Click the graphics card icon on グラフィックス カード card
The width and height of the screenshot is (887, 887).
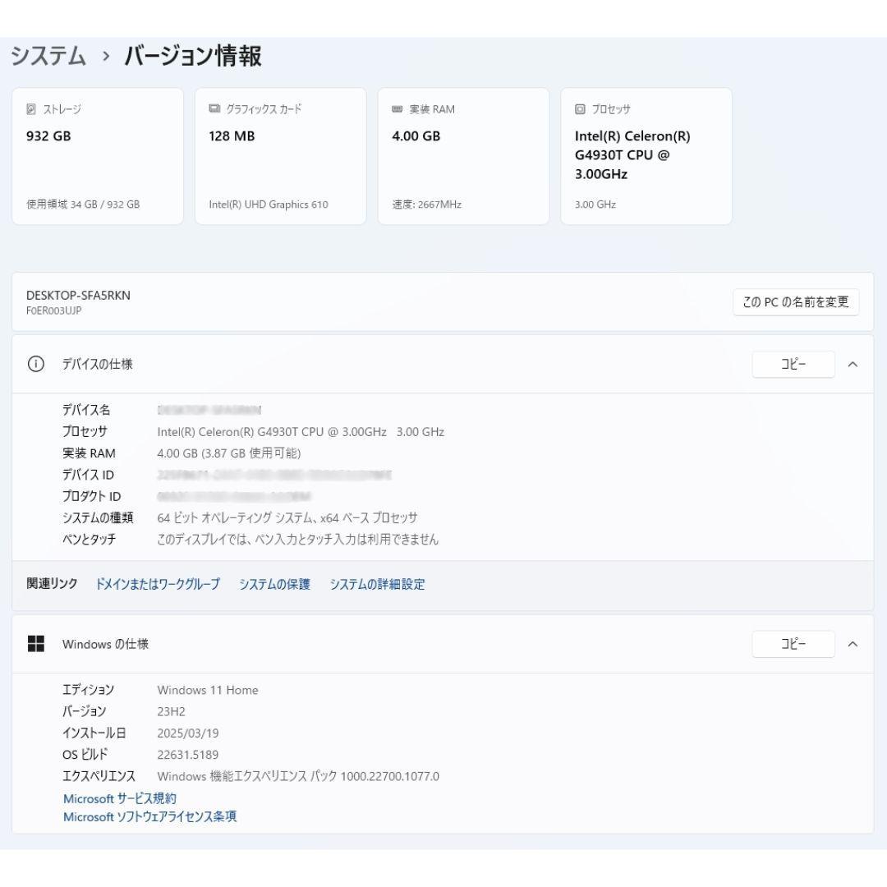click(x=214, y=108)
